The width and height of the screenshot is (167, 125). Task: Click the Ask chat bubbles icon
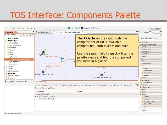pos(76,28)
